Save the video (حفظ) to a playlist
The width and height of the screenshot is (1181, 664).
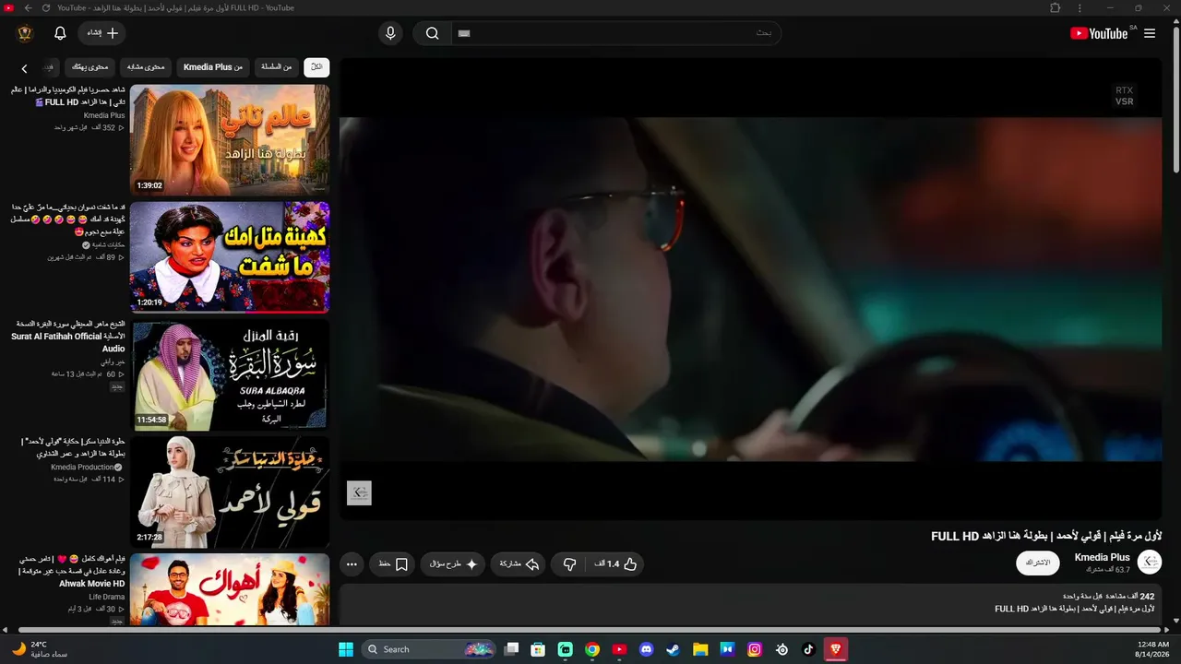pos(394,563)
